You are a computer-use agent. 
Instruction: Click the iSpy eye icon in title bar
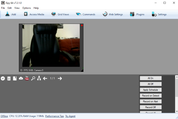click(x=3, y=3)
